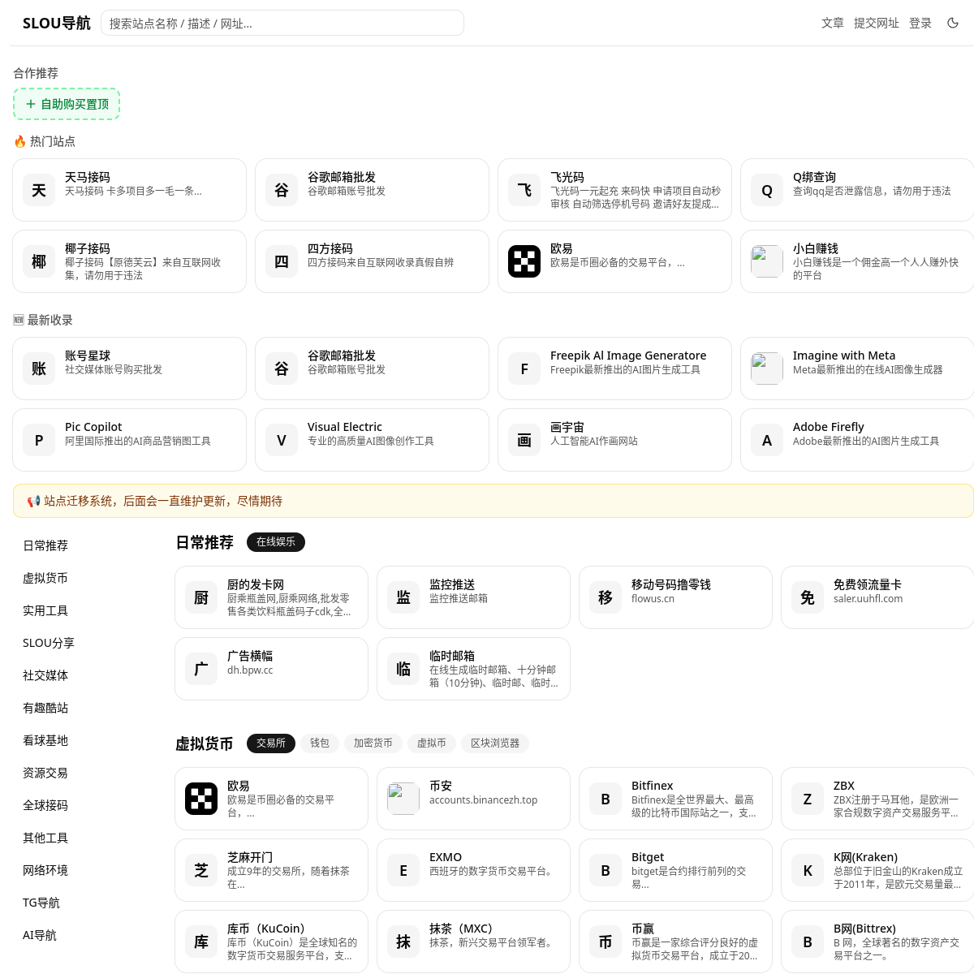Viewport: 974px width, 974px height.
Task: Click the 监控推送 site icon
Action: 403,597
